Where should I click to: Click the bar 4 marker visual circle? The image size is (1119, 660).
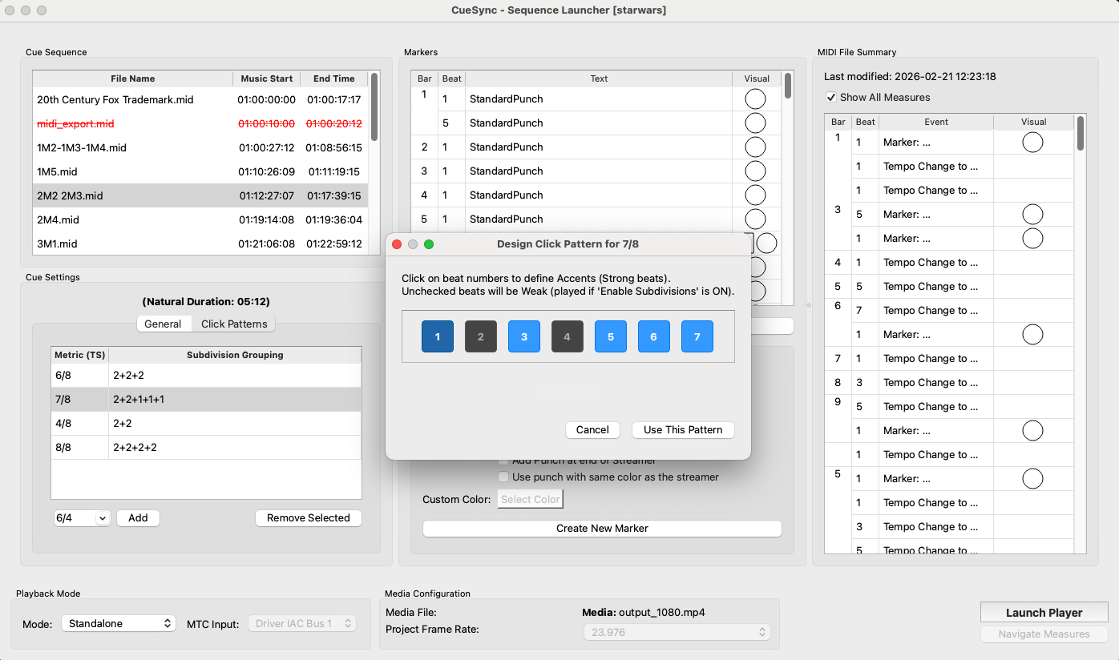pos(755,195)
